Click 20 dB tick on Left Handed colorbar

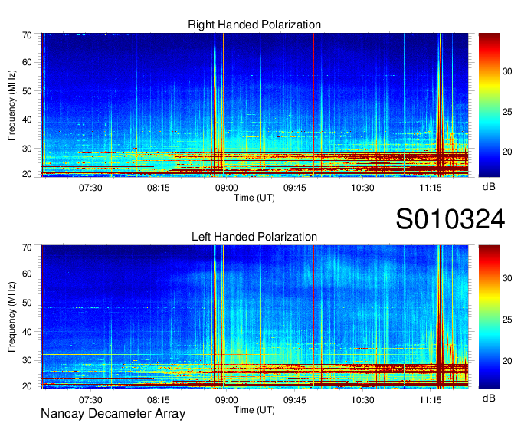pyautogui.click(x=507, y=361)
